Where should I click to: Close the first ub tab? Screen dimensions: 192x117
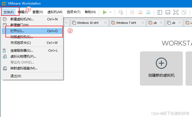[161, 22]
